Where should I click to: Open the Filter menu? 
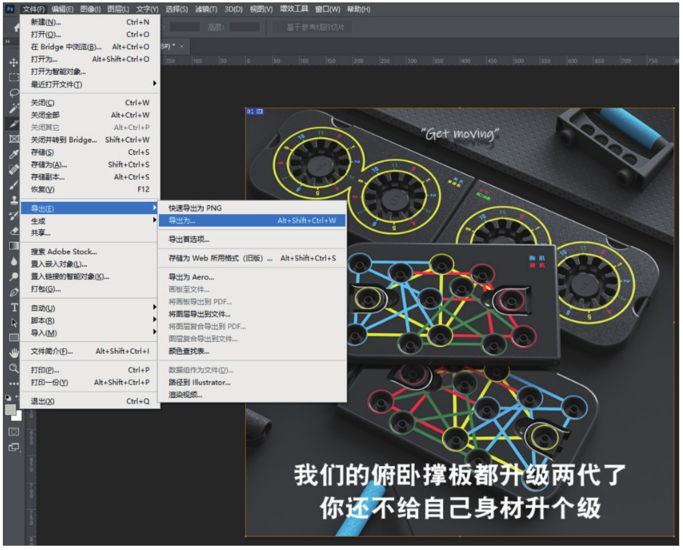pyautogui.click(x=206, y=9)
